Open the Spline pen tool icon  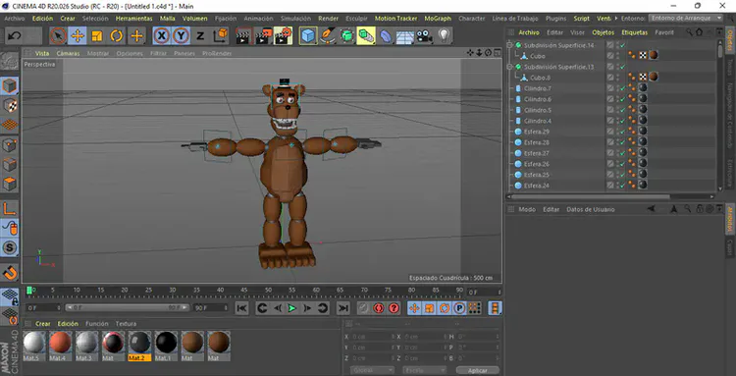[328, 35]
